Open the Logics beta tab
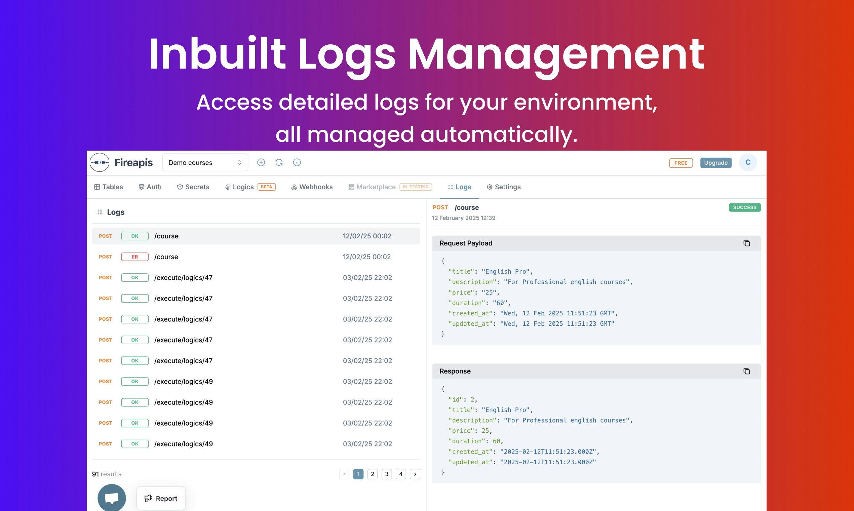The image size is (854, 511). click(243, 187)
